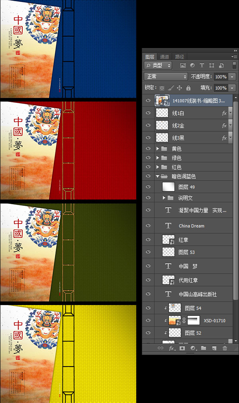Click the fx badge on 线3黑 layer
This screenshot has width=239, height=403.
pos(224,138)
